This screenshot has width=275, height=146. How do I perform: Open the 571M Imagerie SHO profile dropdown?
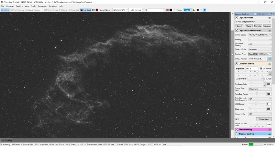(x=253, y=22)
